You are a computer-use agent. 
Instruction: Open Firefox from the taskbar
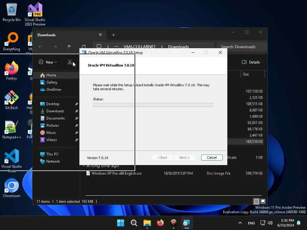[160, 223]
